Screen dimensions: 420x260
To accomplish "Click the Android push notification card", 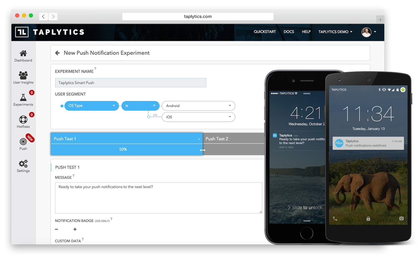I will (x=368, y=143).
